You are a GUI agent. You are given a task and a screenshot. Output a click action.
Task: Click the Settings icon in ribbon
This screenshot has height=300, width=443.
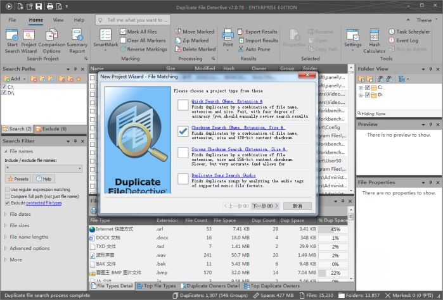click(352, 35)
